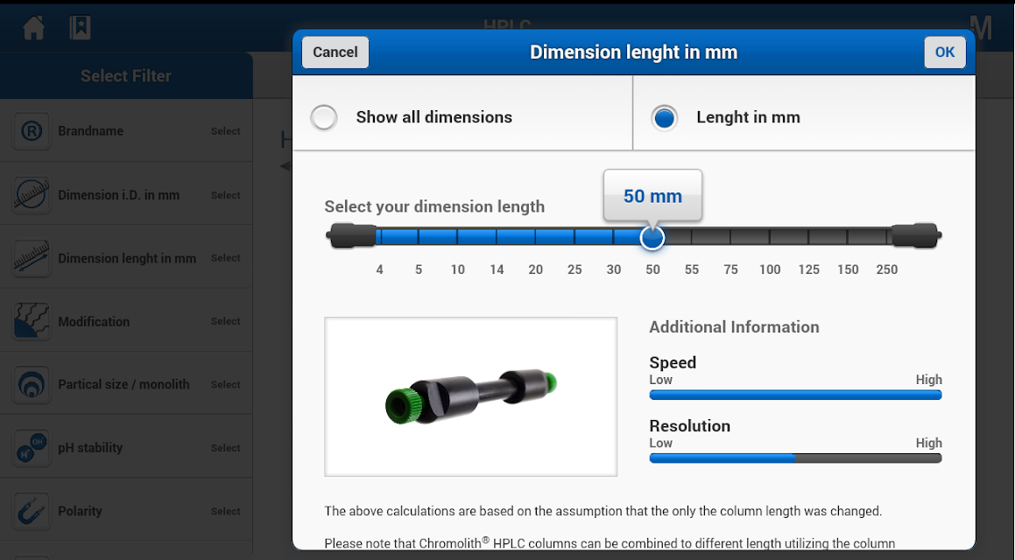Image resolution: width=1015 pixels, height=560 pixels.
Task: Click the Dimension i.D. ruler icon
Action: point(32,195)
